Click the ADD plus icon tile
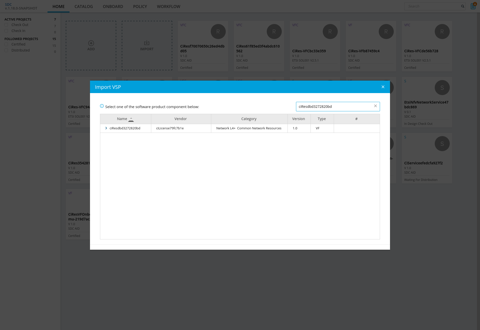480x330 pixels. (x=91, y=46)
